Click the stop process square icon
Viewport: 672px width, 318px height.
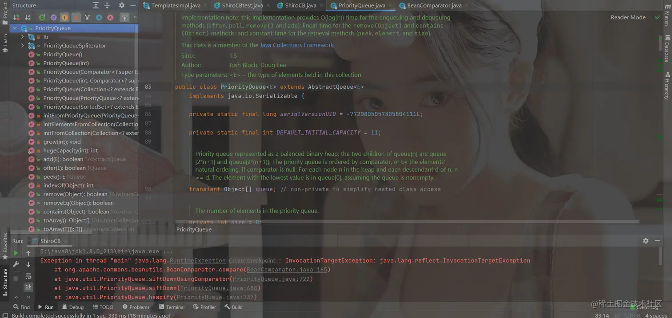[16, 278]
